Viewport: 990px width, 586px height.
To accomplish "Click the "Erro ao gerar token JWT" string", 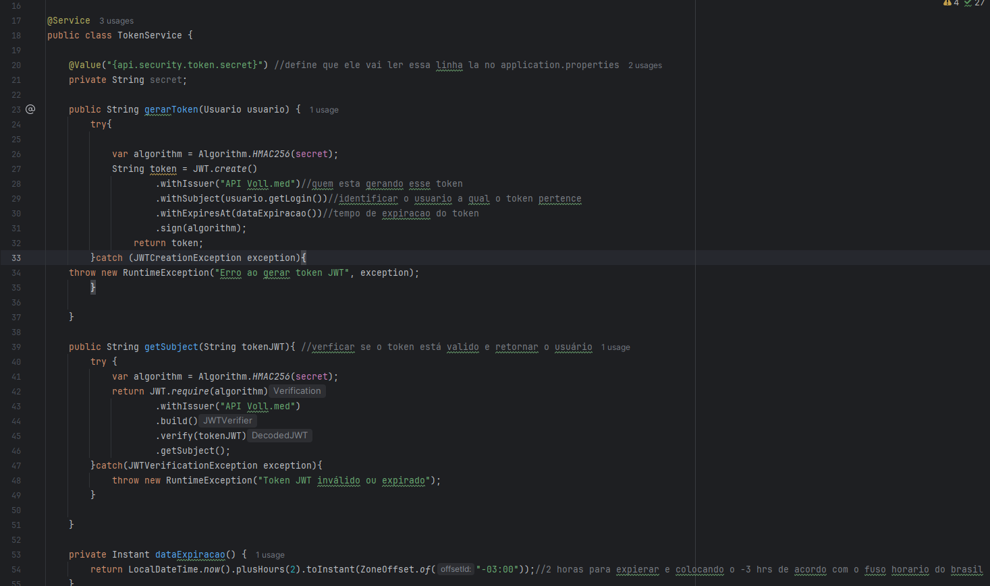I will point(282,272).
